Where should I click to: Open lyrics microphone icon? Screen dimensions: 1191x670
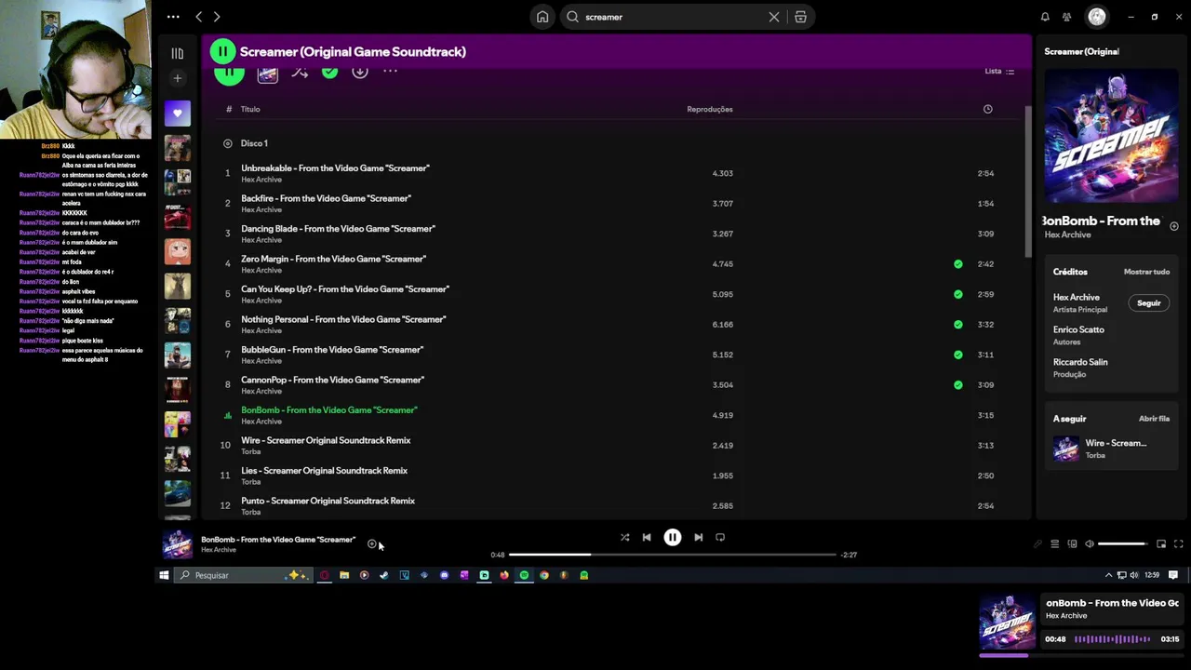point(1037,544)
